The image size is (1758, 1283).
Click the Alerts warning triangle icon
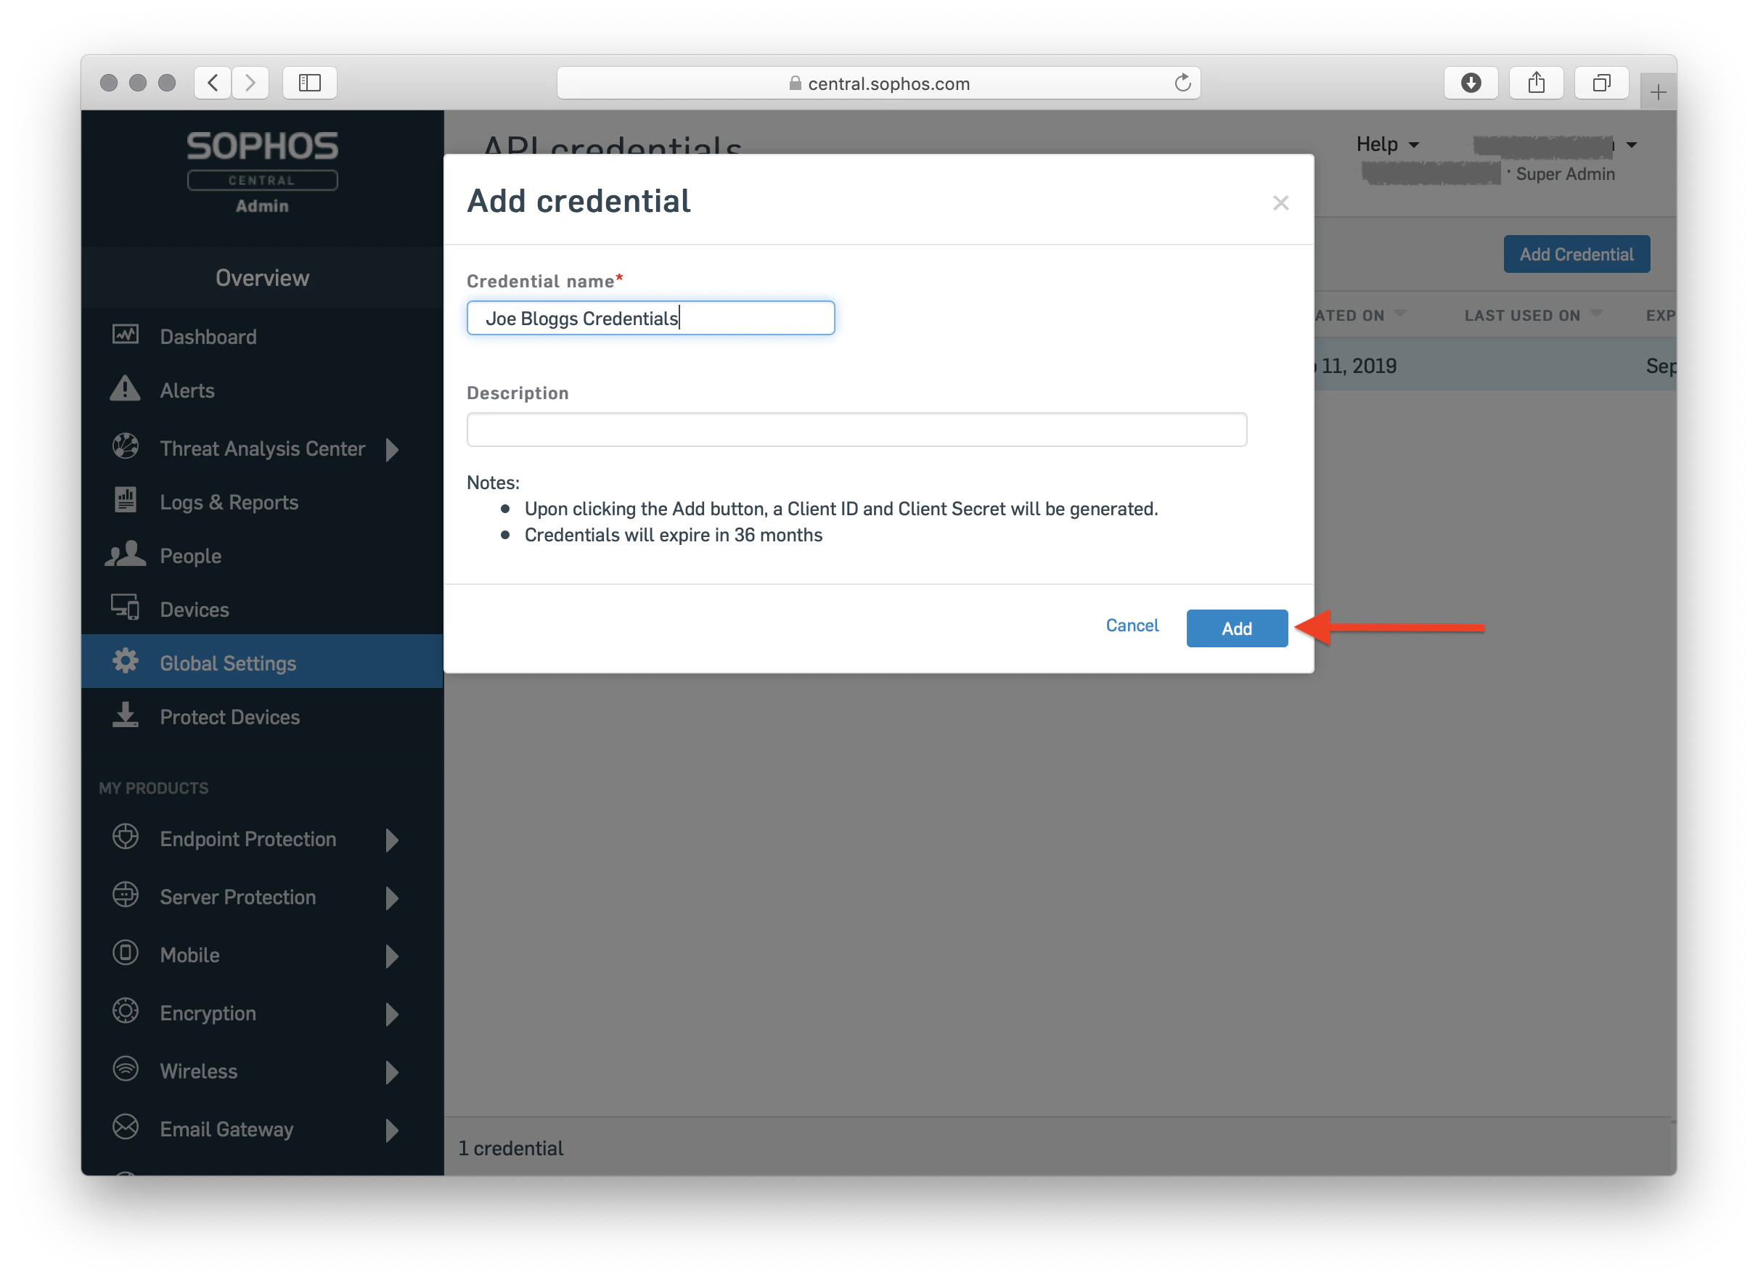coord(125,389)
